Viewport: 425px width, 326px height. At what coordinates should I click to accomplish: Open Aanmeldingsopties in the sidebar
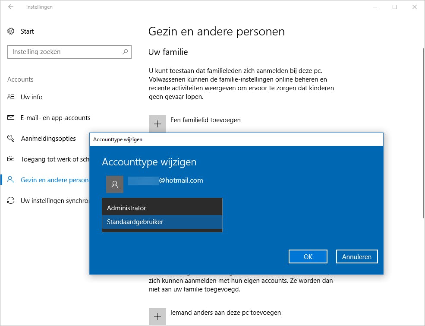pyautogui.click(x=48, y=139)
